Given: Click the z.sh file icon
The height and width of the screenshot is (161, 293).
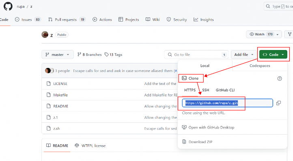Looking at the screenshot, I should click(49, 128).
